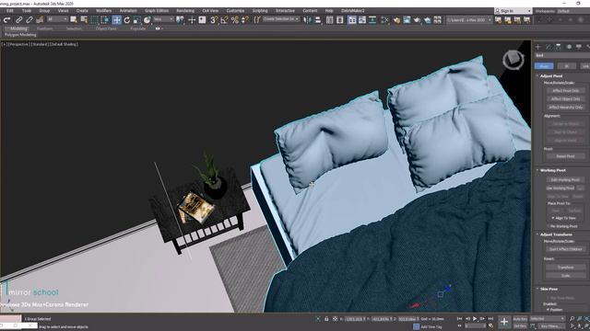Click the Align tool icon
The height and width of the screenshot is (331, 590).
318,20
